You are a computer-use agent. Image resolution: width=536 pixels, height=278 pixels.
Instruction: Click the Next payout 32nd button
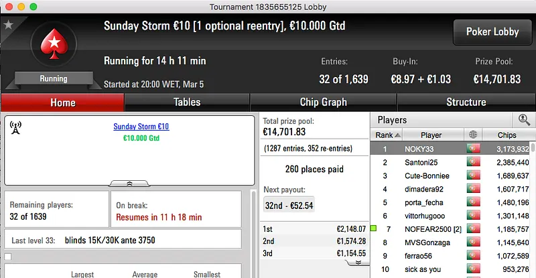point(290,205)
